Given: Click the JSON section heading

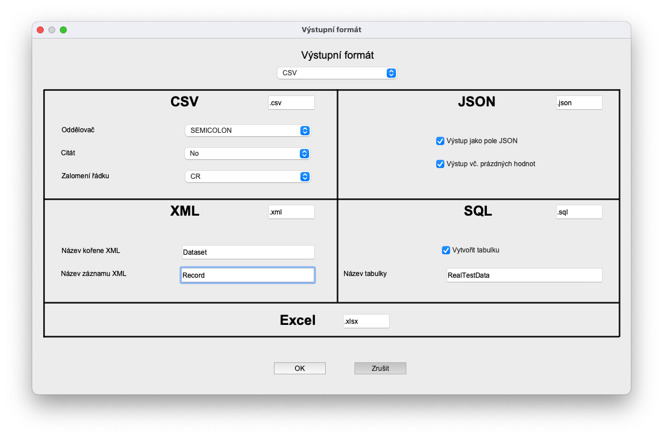Looking at the screenshot, I should click(477, 101).
